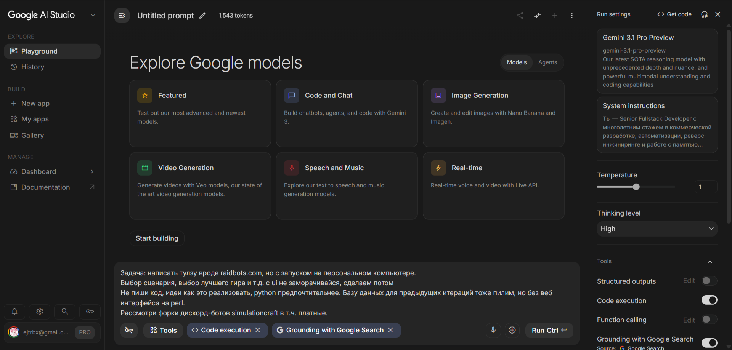
Task: Open Playground in the sidebar
Action: point(52,51)
